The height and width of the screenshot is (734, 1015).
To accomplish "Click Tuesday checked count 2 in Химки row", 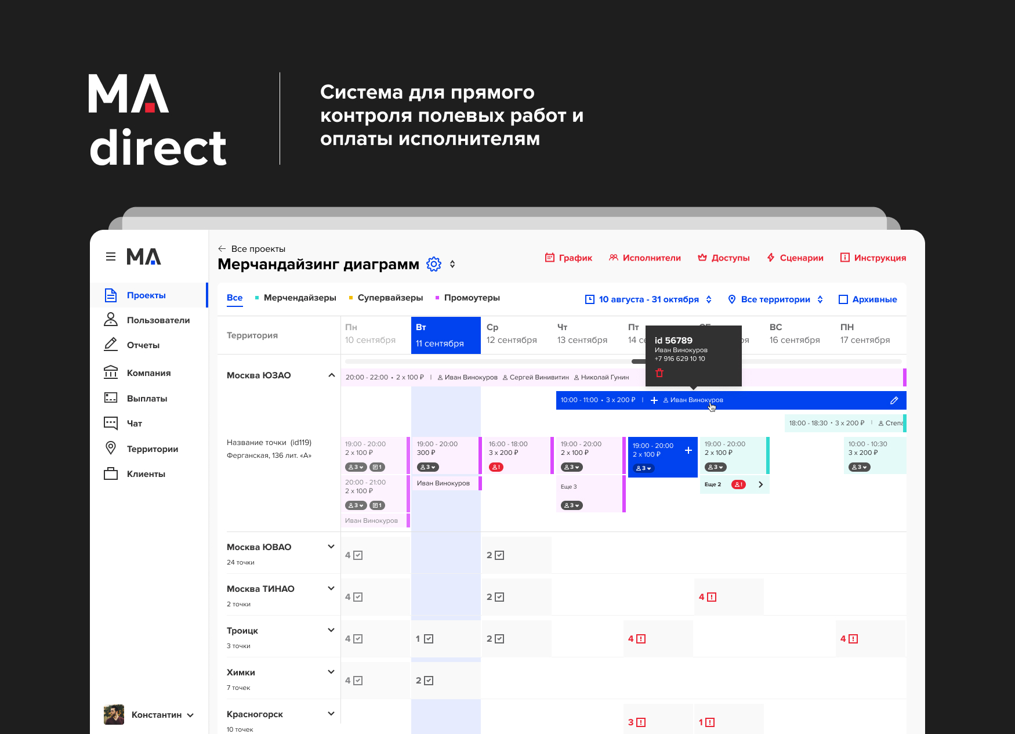I will coord(425,681).
